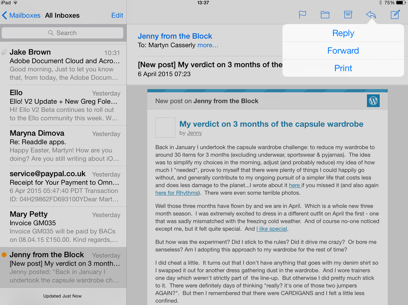Compose a new email with the compose icon
The height and width of the screenshot is (305, 408).
click(395, 15)
